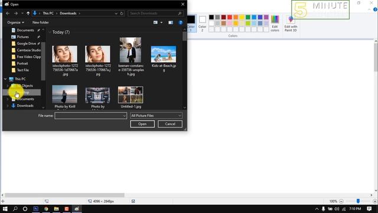Go up one folder level
The width and height of the screenshot is (378, 213).
28,13
